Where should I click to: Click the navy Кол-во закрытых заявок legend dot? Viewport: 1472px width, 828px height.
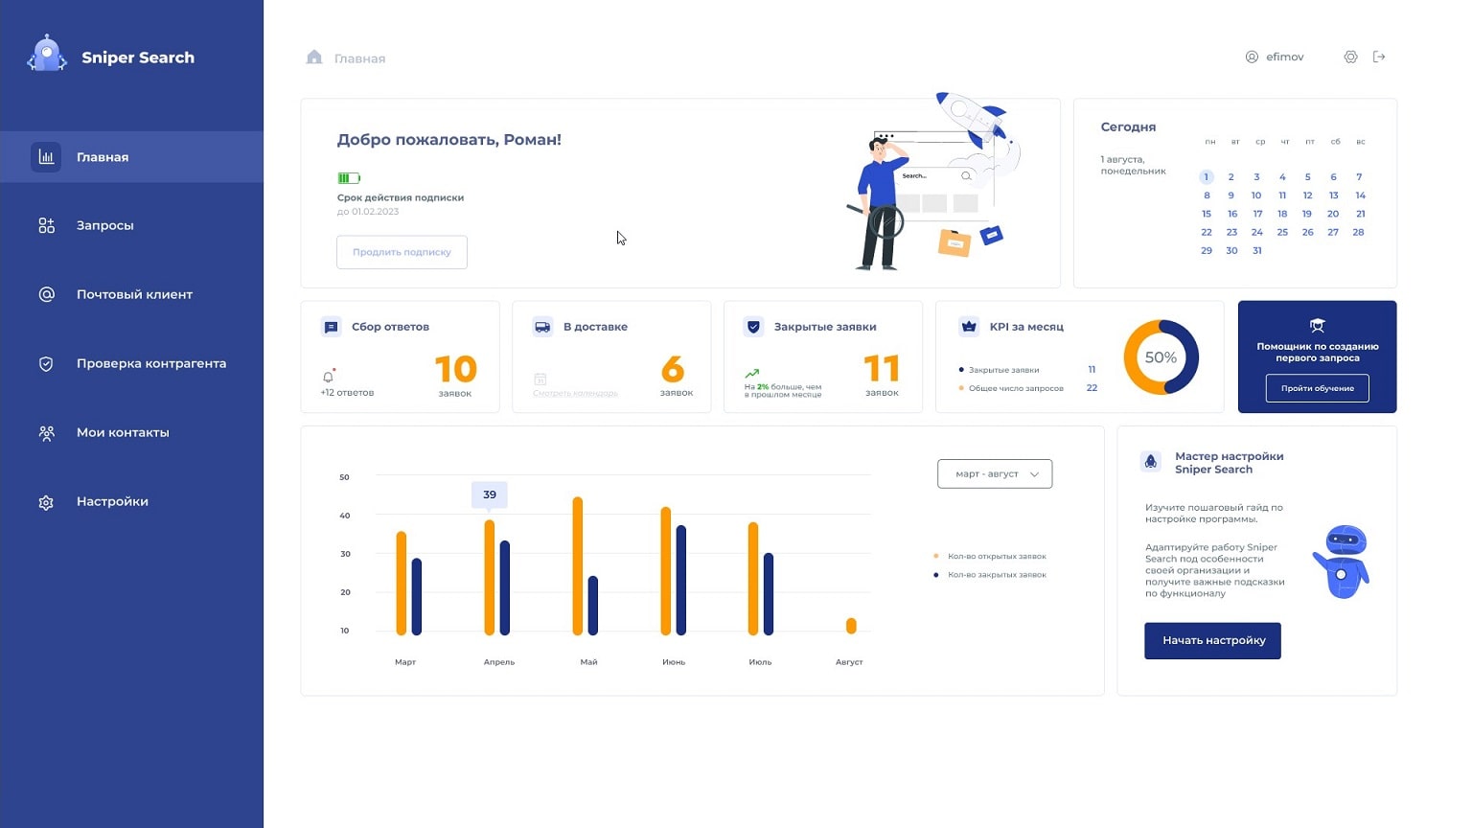click(x=936, y=575)
